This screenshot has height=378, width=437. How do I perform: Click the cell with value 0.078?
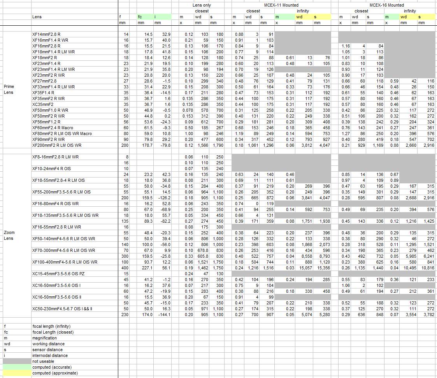pyautogui.click(x=186, y=111)
